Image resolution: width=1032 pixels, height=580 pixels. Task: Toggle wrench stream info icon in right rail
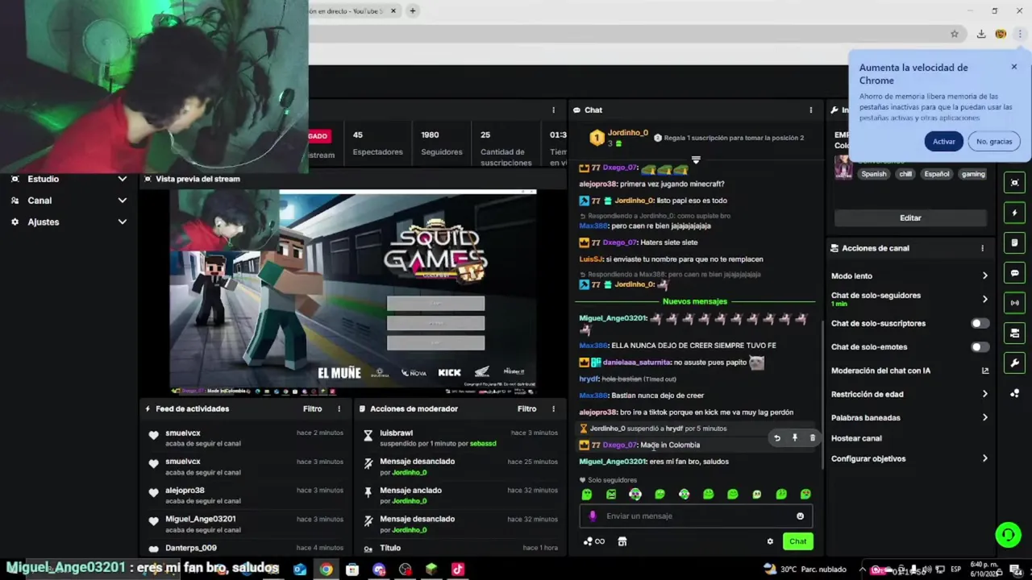(1014, 362)
